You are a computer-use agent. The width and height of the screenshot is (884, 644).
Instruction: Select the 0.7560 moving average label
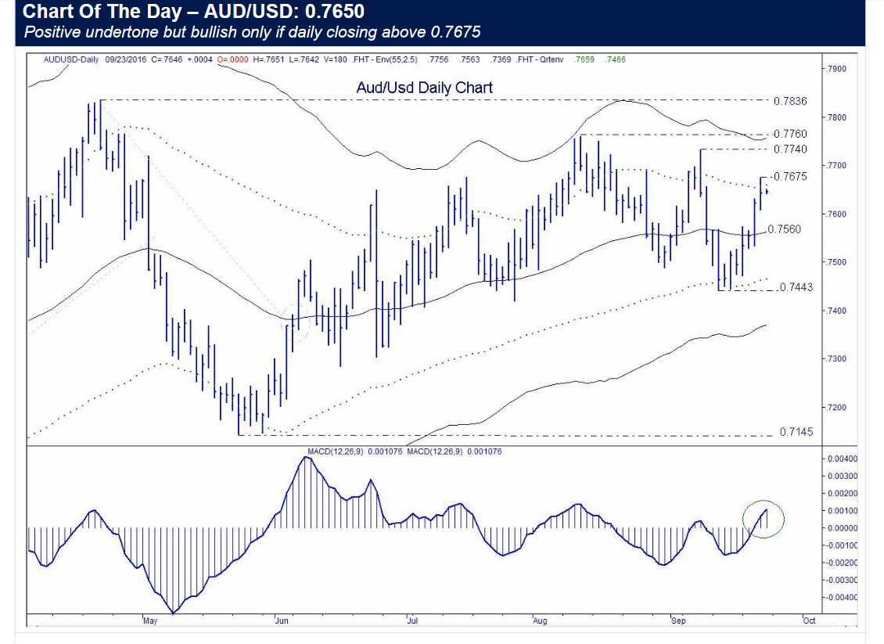tap(785, 229)
